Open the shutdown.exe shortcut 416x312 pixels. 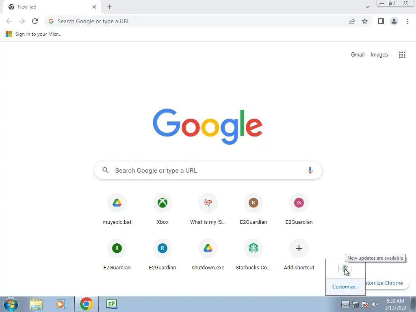(x=208, y=255)
